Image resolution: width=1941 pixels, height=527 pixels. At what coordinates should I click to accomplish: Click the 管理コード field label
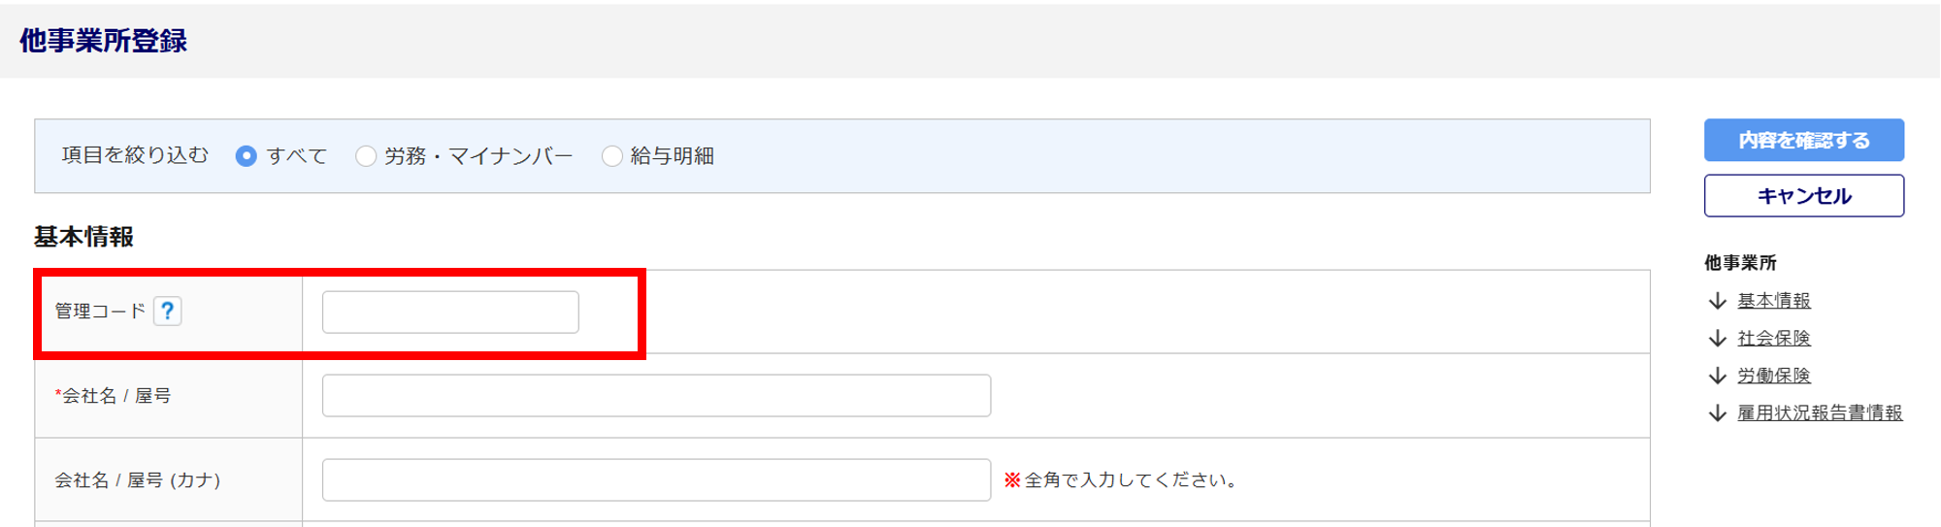[100, 311]
